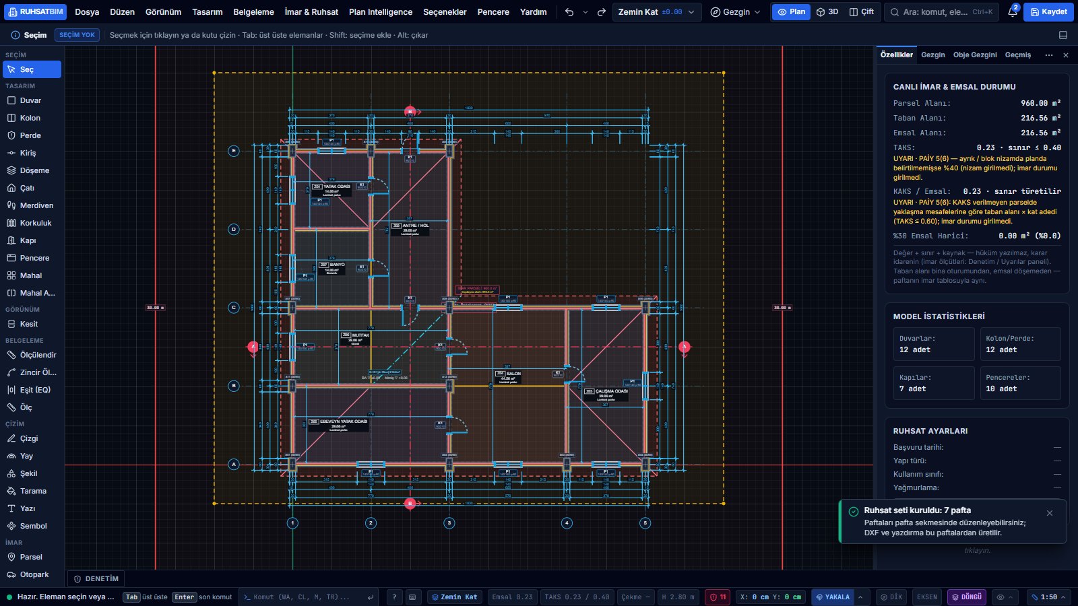Open the Zemin Kat floor dropdown
The height and width of the screenshot is (606, 1078).
pyautogui.click(x=657, y=12)
